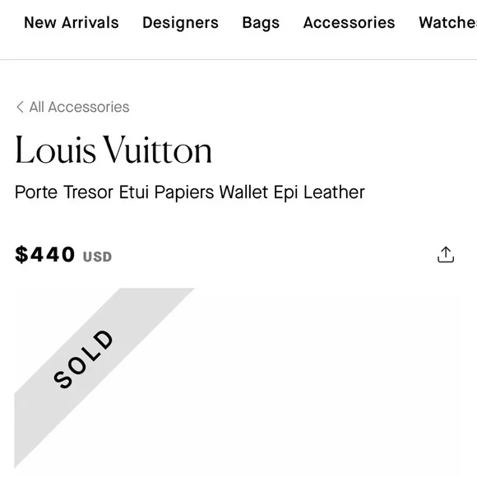
Task: Open the Designers menu item
Action: [x=180, y=22]
